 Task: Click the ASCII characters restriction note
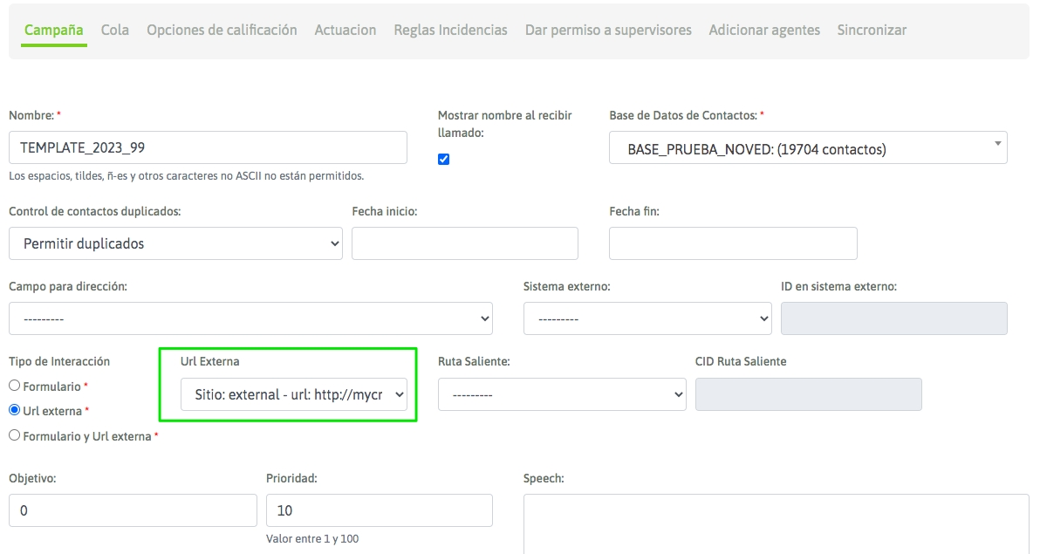[187, 176]
